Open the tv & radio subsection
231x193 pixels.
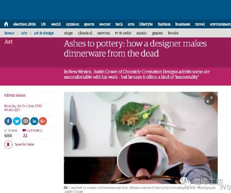[x=123, y=33]
